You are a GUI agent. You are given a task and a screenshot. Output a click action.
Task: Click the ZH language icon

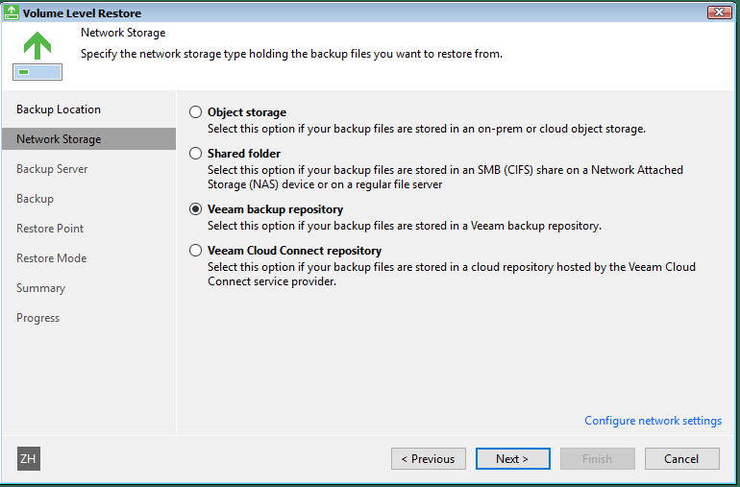(x=29, y=459)
